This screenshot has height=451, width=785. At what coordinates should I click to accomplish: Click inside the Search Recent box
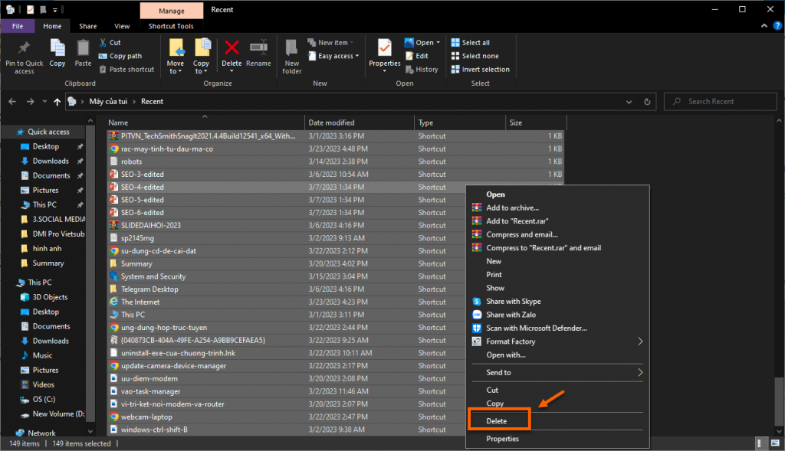pyautogui.click(x=721, y=101)
